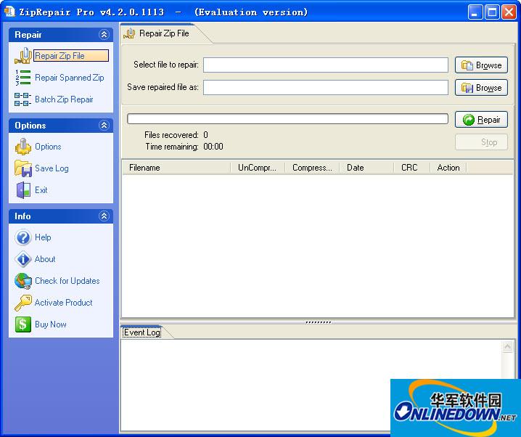Click the Repair Spanned Zip numbered list icon
Image resolution: width=521 pixels, height=437 pixels.
(x=23, y=78)
